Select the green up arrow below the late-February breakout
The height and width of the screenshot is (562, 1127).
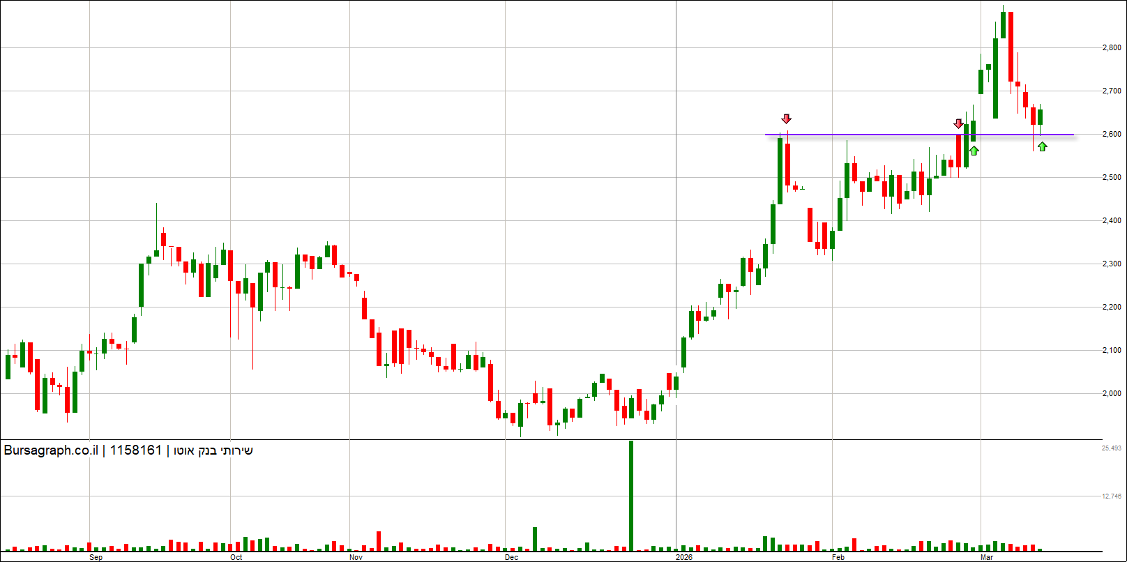pyautogui.click(x=974, y=150)
